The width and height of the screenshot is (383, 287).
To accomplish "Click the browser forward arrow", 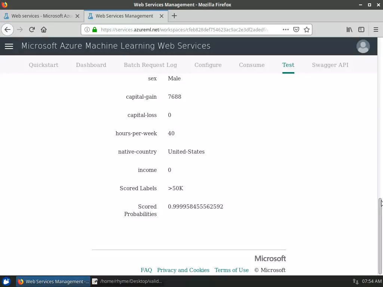I will [20, 30].
